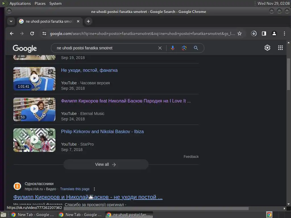Open the Chrome downloads icon
Viewport: 291px width, 218px height.
point(254,33)
